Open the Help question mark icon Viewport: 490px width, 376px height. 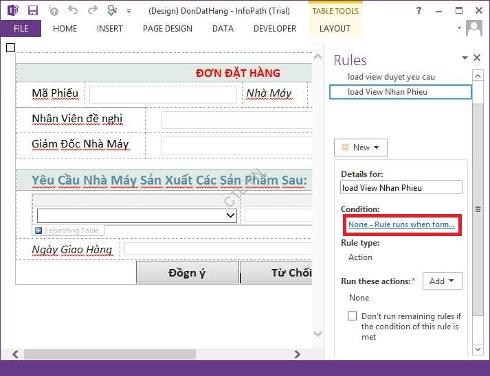[419, 10]
